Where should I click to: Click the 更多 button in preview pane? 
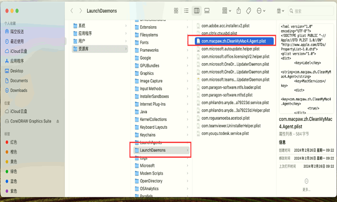pyautogui.click(x=306, y=185)
